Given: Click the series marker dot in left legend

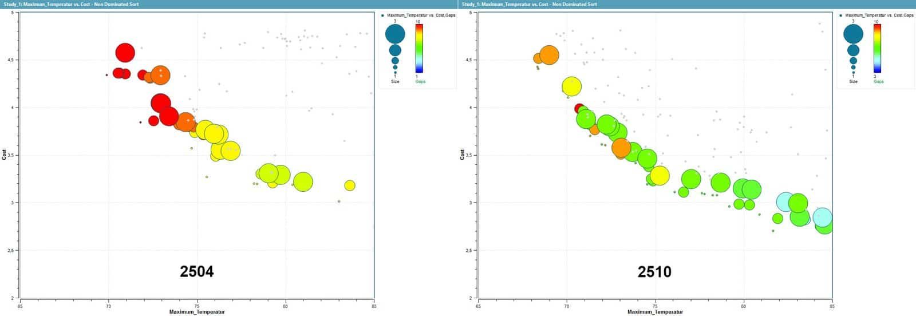Looking at the screenshot, I should tap(382, 15).
